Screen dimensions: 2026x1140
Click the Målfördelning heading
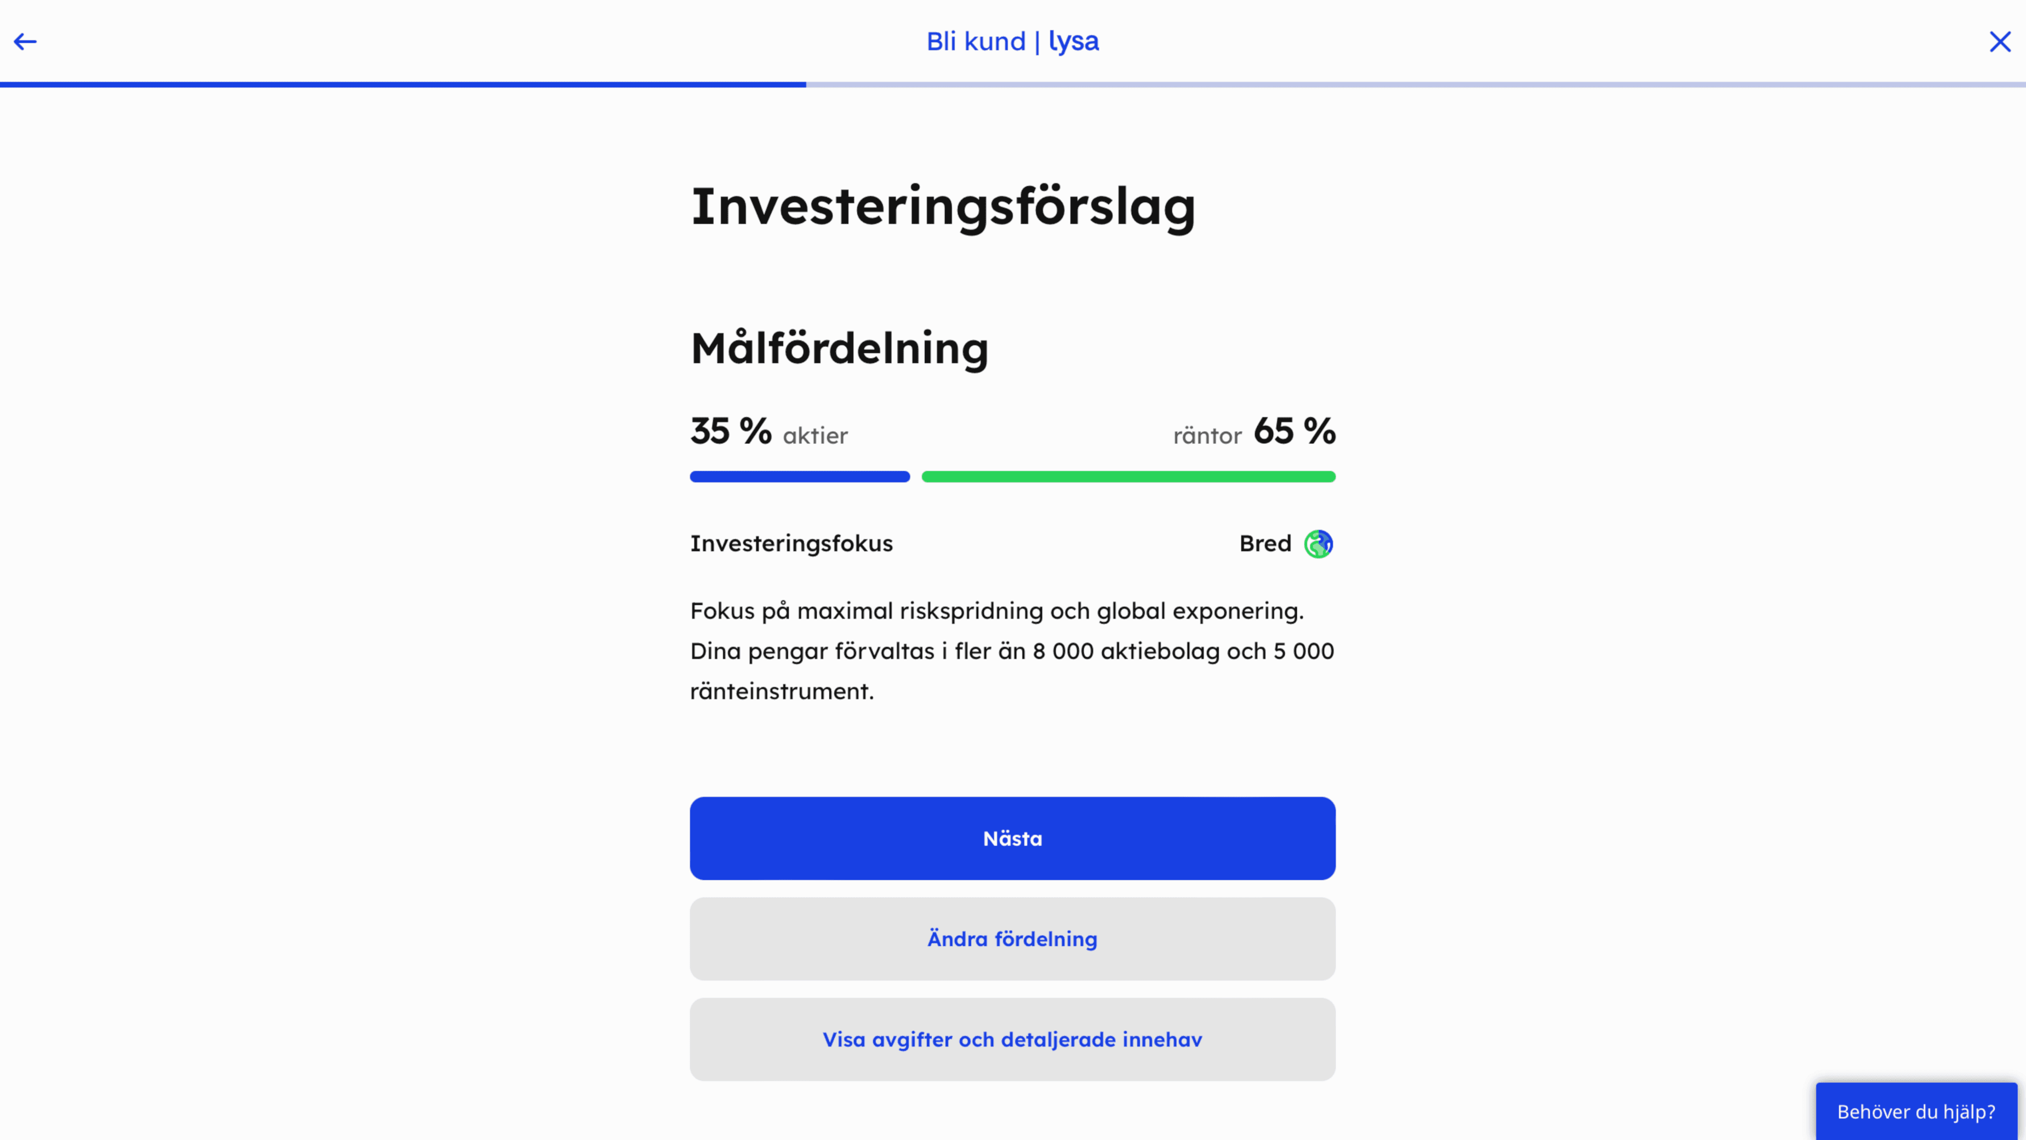pyautogui.click(x=839, y=348)
